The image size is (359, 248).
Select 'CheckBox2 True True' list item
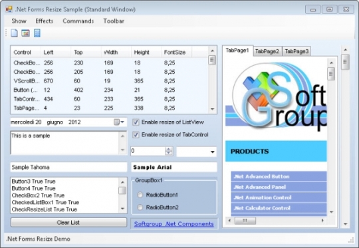click(x=64, y=195)
